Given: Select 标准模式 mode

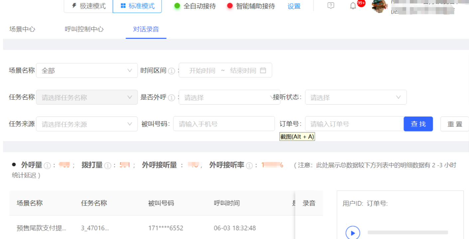Looking at the screenshot, I should pos(137,6).
